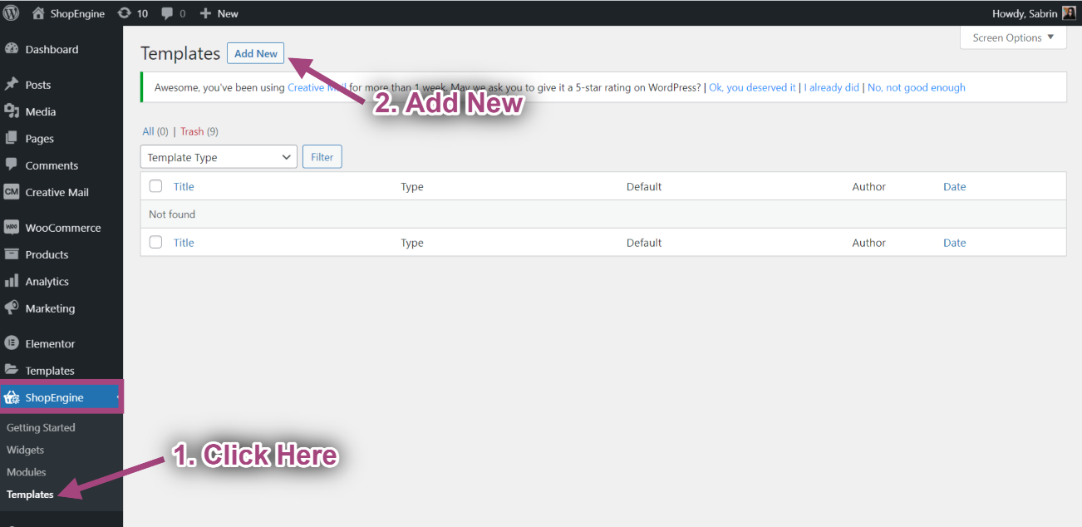View Trash (9) templates
This screenshot has height=527, width=1082.
199,131
